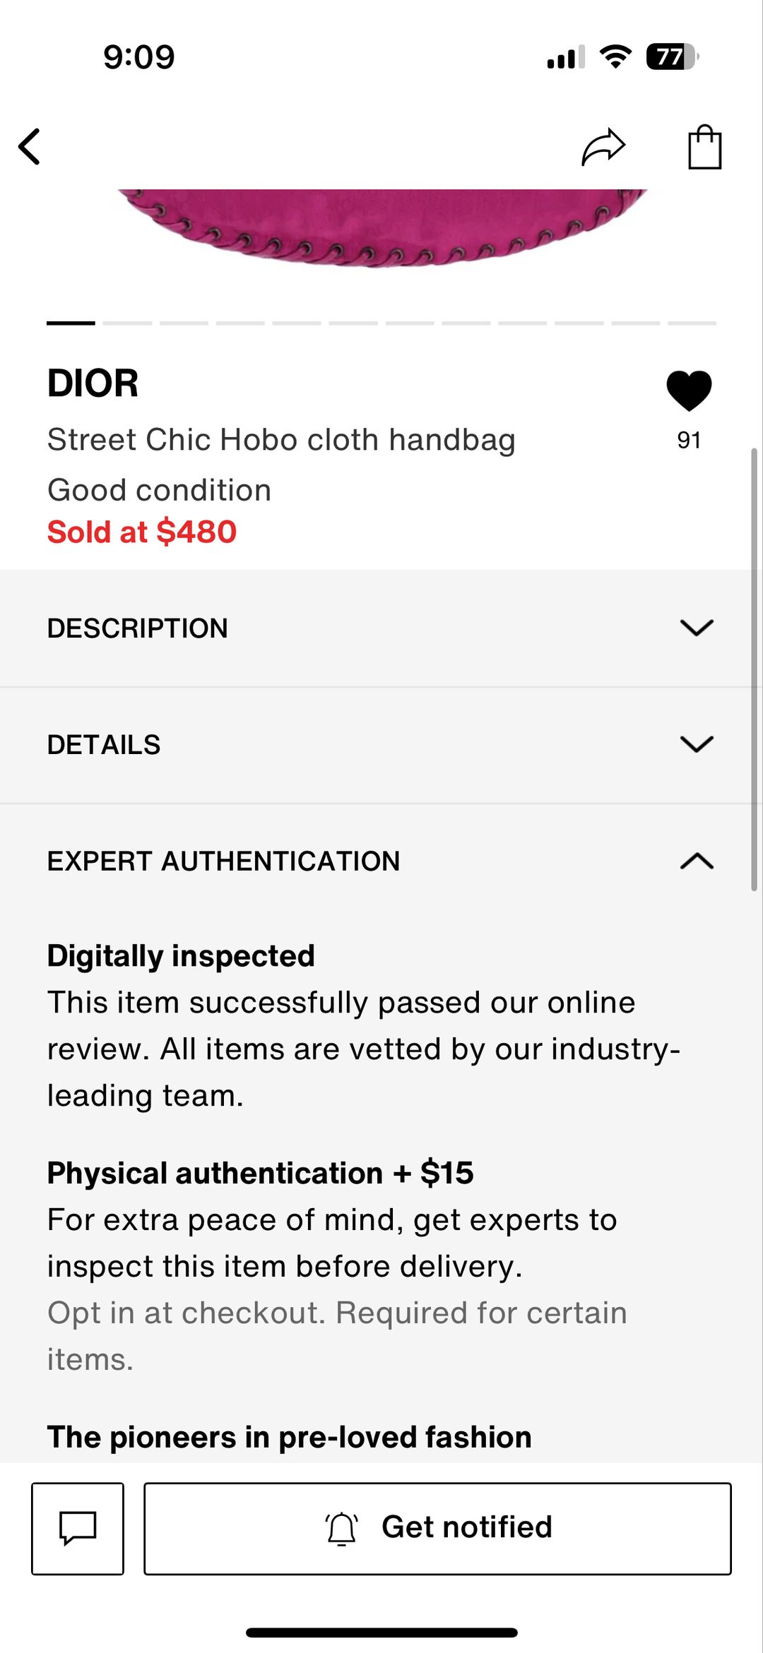Screen dimensions: 763x1653
Task: Toggle the heart favorite icon
Action: 689,390
